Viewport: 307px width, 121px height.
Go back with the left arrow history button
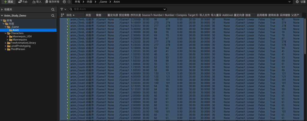64,2
